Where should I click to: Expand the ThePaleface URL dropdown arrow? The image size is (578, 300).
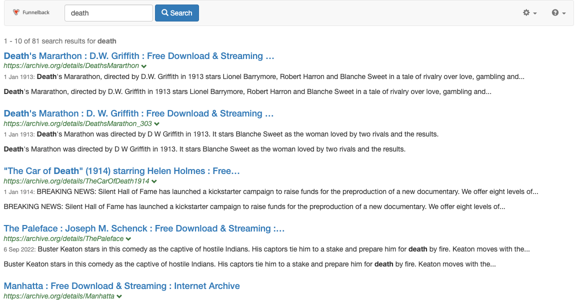point(128,239)
